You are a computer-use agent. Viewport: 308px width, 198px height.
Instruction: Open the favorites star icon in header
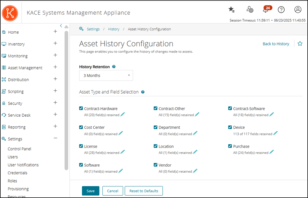[x=231, y=10]
